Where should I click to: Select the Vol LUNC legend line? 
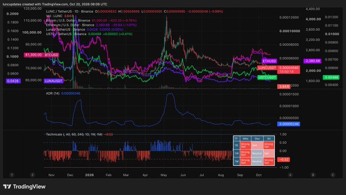[60, 16]
